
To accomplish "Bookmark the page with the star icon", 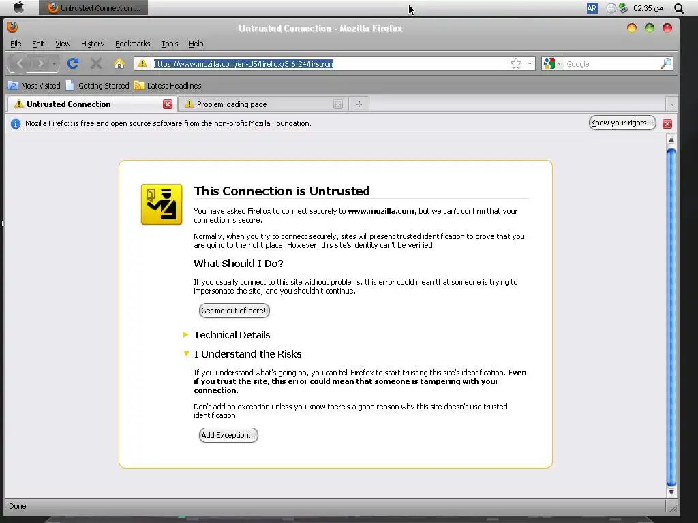I will click(516, 63).
